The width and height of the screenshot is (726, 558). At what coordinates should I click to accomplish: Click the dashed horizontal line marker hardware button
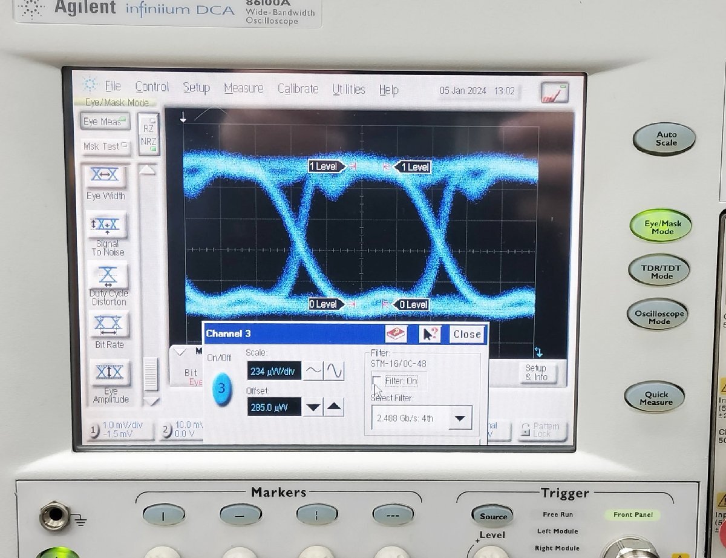393,514
